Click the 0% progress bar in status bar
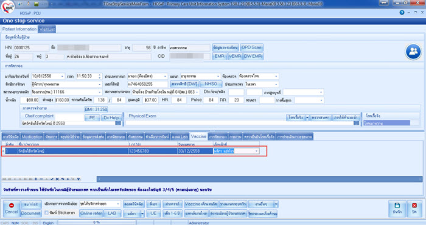This screenshot has width=426, height=225. (x=96, y=223)
